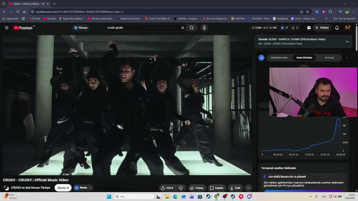Image resolution: width=358 pixels, height=201 pixels.
Task: Open Windows Start menu
Action: (109, 197)
